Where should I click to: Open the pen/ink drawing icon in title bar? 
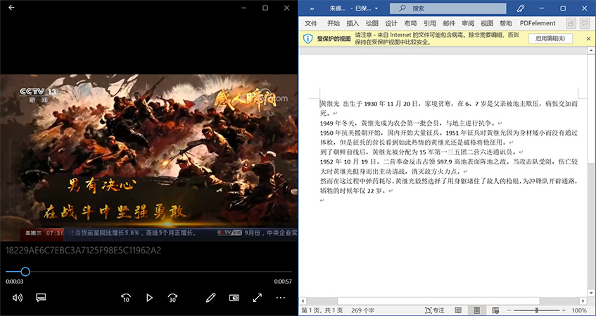[521, 8]
